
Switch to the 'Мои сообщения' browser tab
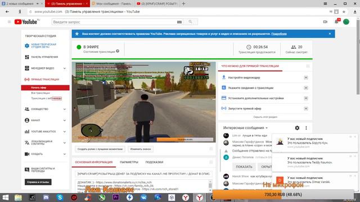coord(112,4)
